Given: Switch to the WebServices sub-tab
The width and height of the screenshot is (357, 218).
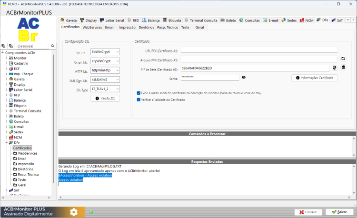Looking at the screenshot, I should [x=92, y=27].
